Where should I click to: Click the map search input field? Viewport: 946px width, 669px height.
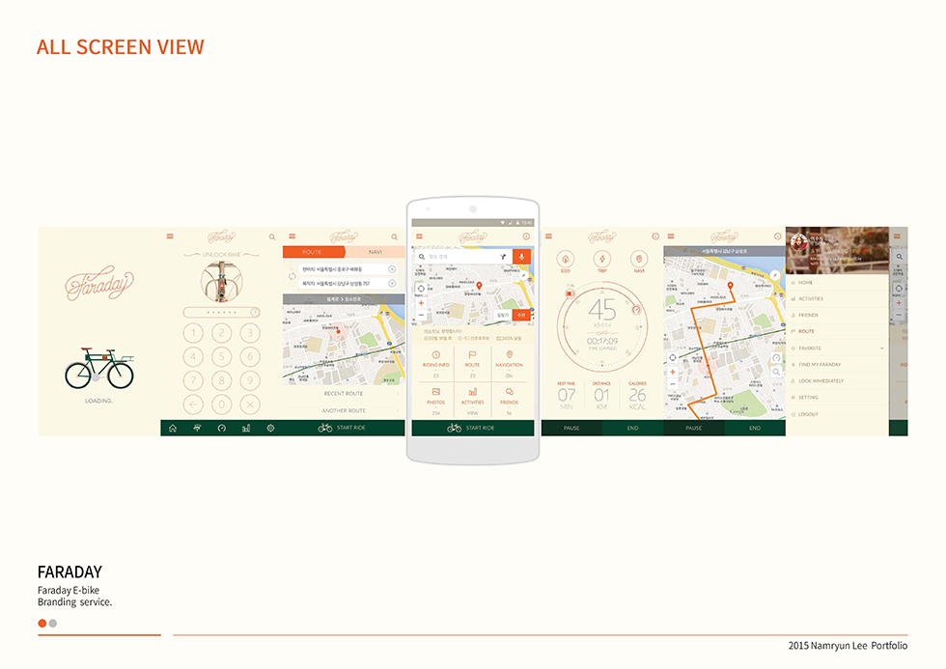463,258
